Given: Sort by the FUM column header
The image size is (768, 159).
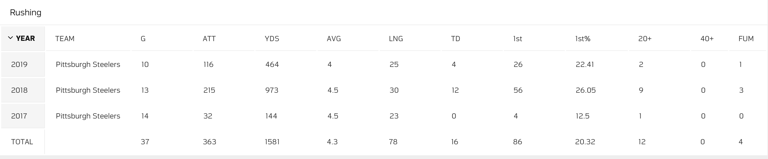Looking at the screenshot, I should (x=746, y=39).
